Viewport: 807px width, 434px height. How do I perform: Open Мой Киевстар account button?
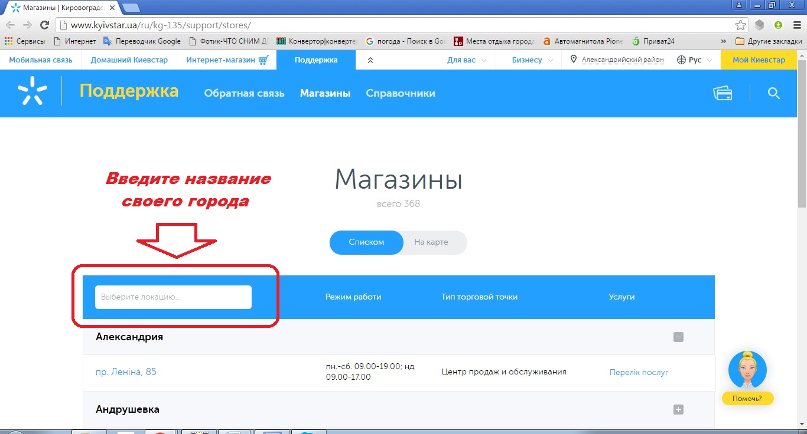pyautogui.click(x=759, y=60)
